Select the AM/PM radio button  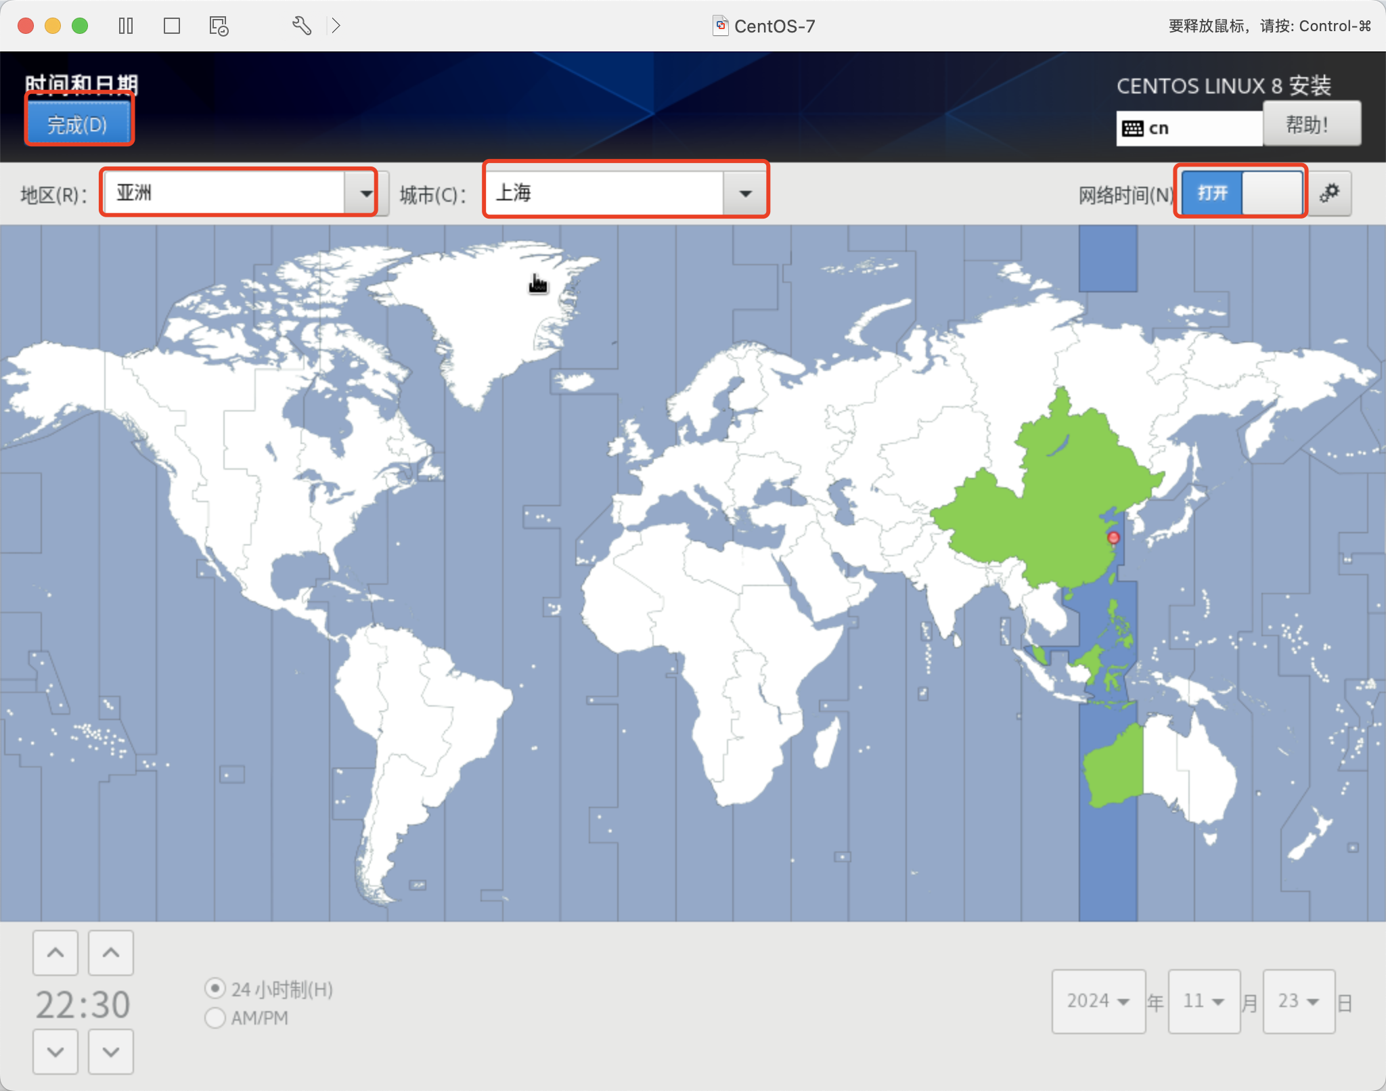click(x=215, y=1018)
